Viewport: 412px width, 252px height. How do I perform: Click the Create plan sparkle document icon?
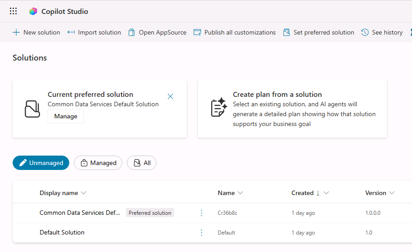point(219,107)
